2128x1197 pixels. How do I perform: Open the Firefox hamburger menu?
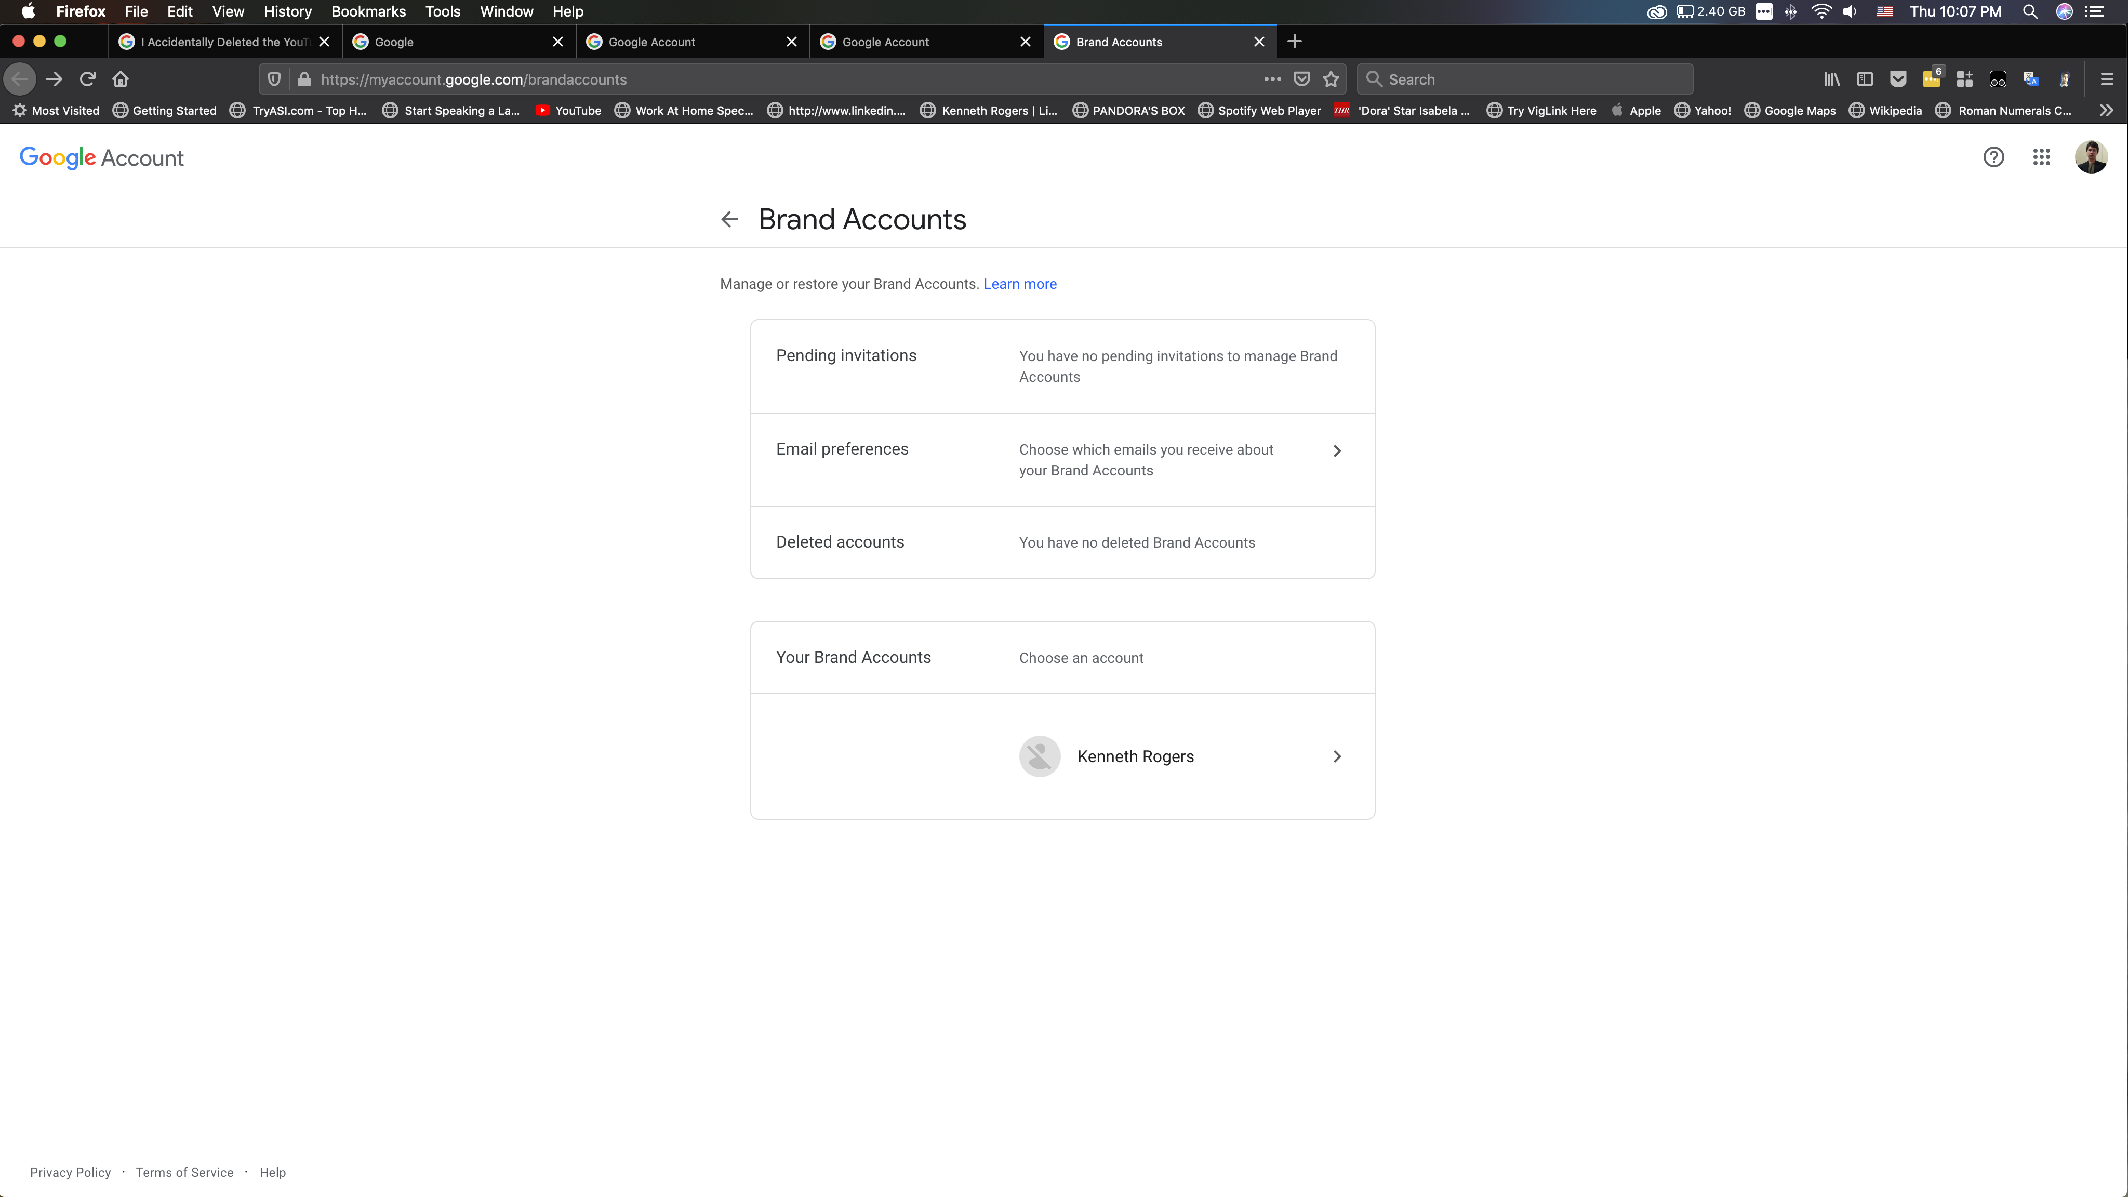2107,79
